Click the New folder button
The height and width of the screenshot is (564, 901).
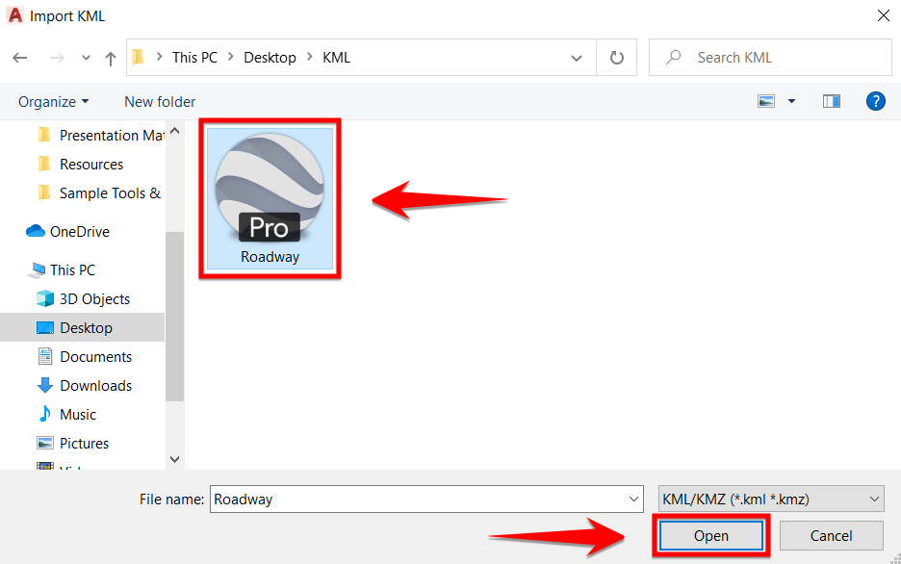point(160,102)
